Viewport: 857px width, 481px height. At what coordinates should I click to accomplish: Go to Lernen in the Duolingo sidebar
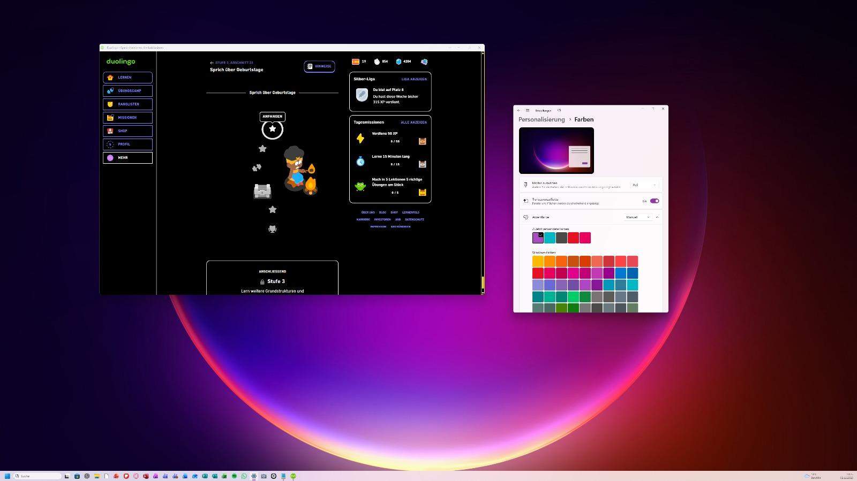[127, 78]
